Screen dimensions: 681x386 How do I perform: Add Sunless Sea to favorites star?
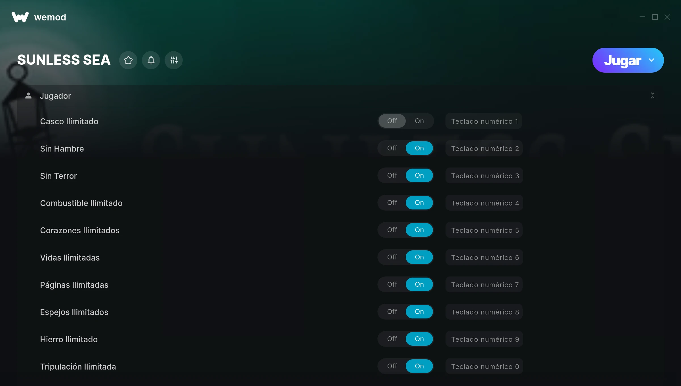point(128,60)
